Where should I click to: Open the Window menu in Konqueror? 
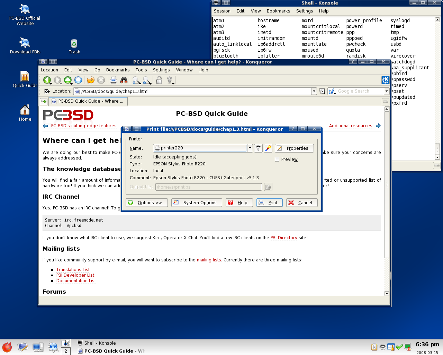[x=184, y=70]
